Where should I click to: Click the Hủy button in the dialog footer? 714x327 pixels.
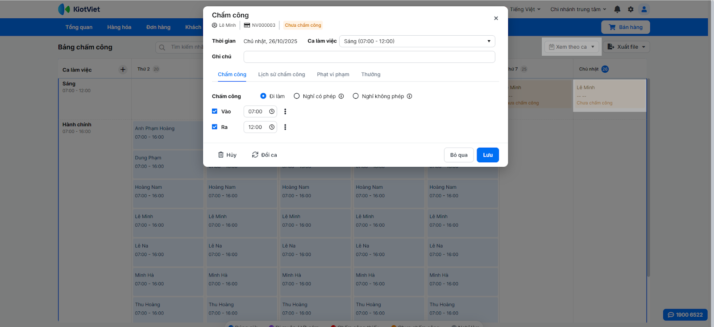coord(227,155)
